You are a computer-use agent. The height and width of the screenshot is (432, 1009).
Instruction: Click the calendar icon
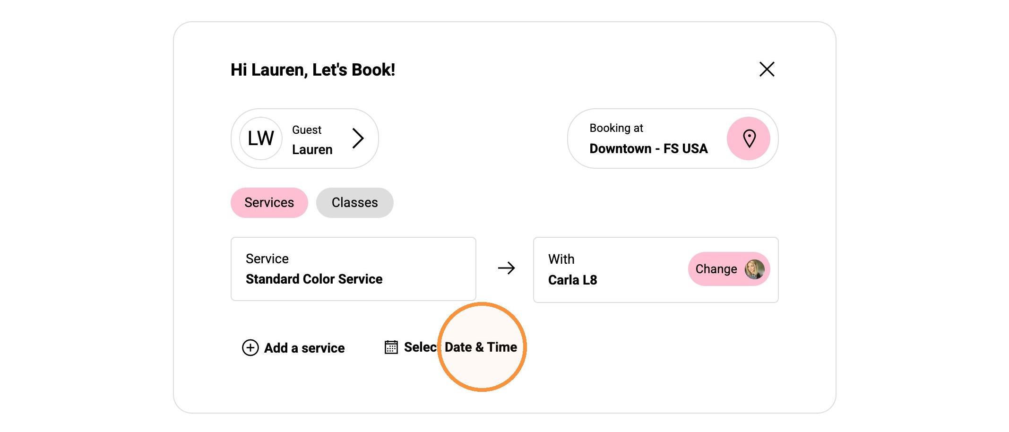pos(391,347)
